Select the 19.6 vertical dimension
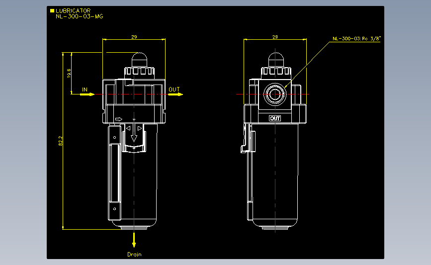 (69, 74)
